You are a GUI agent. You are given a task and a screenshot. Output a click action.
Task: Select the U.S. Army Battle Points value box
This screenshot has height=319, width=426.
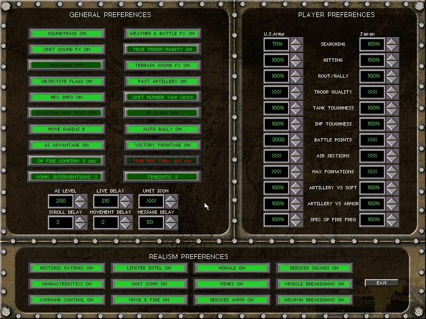pos(277,140)
